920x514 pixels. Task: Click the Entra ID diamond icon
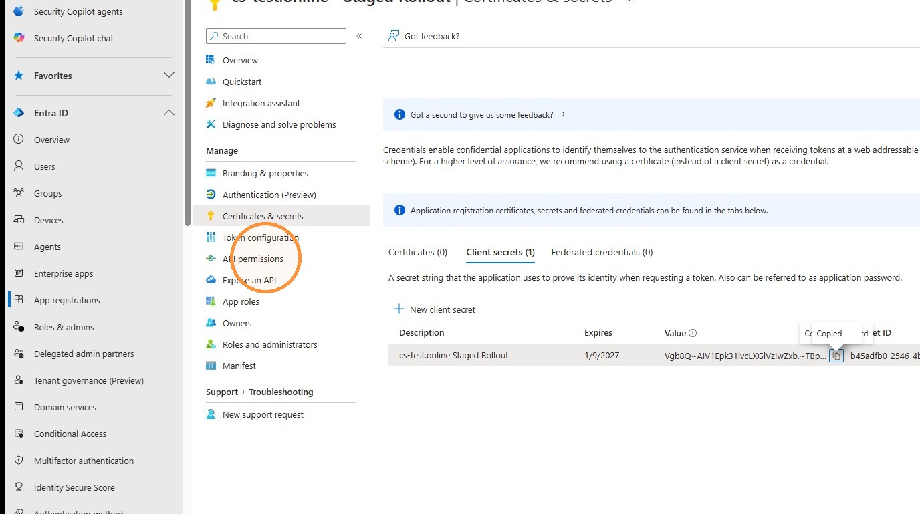tap(19, 113)
